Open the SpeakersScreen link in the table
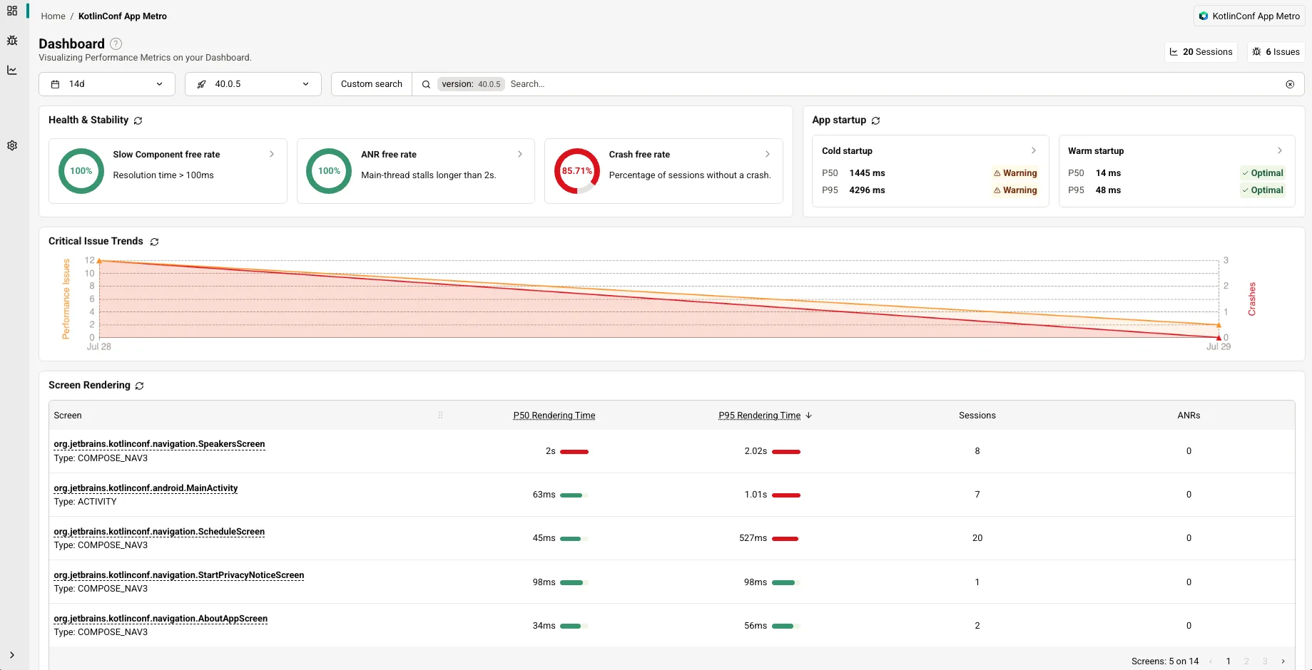Viewport: 1312px width, 670px height. coord(159,444)
